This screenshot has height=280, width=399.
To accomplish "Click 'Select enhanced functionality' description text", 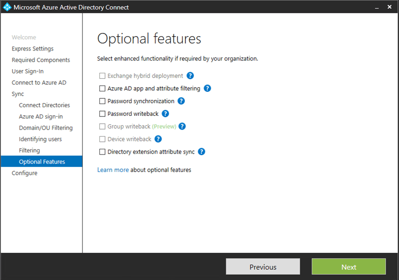I will [177, 59].
